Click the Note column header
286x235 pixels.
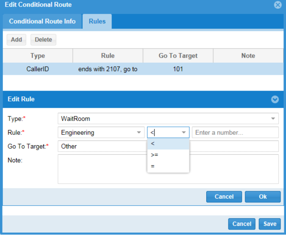(248, 56)
